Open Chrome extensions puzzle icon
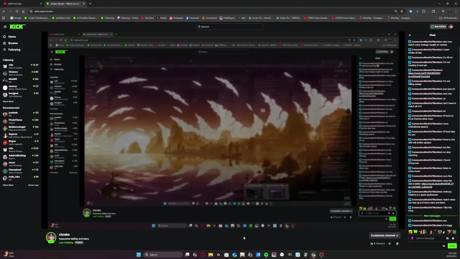This screenshot has height=259, width=460. click(424, 11)
